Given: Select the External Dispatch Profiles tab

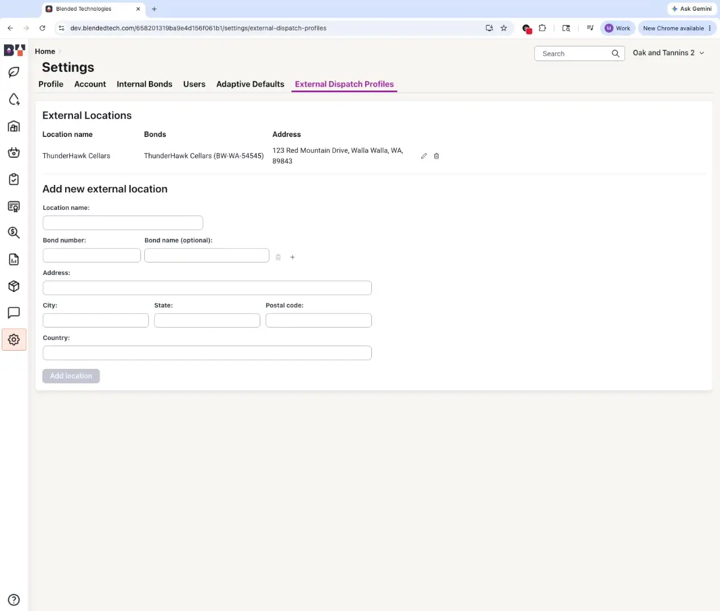Looking at the screenshot, I should pos(344,84).
